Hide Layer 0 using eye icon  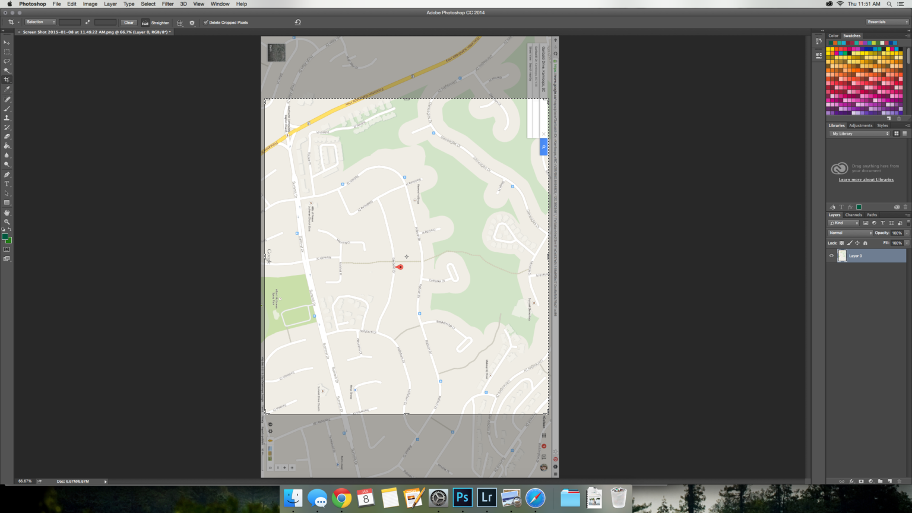click(831, 256)
